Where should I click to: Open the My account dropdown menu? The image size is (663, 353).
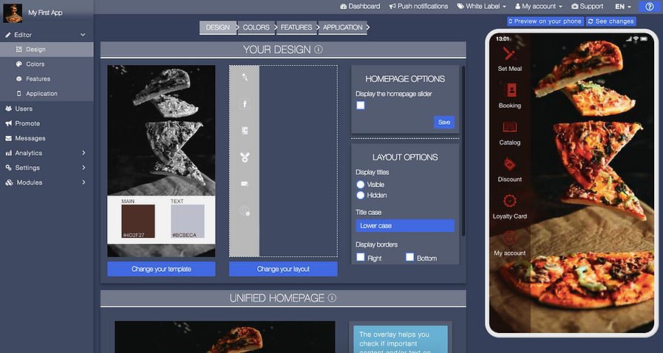[x=539, y=7]
